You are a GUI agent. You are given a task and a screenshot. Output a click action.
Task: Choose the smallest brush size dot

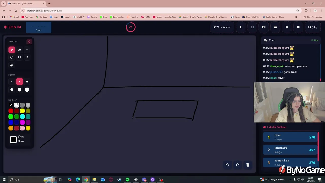(x=12, y=82)
